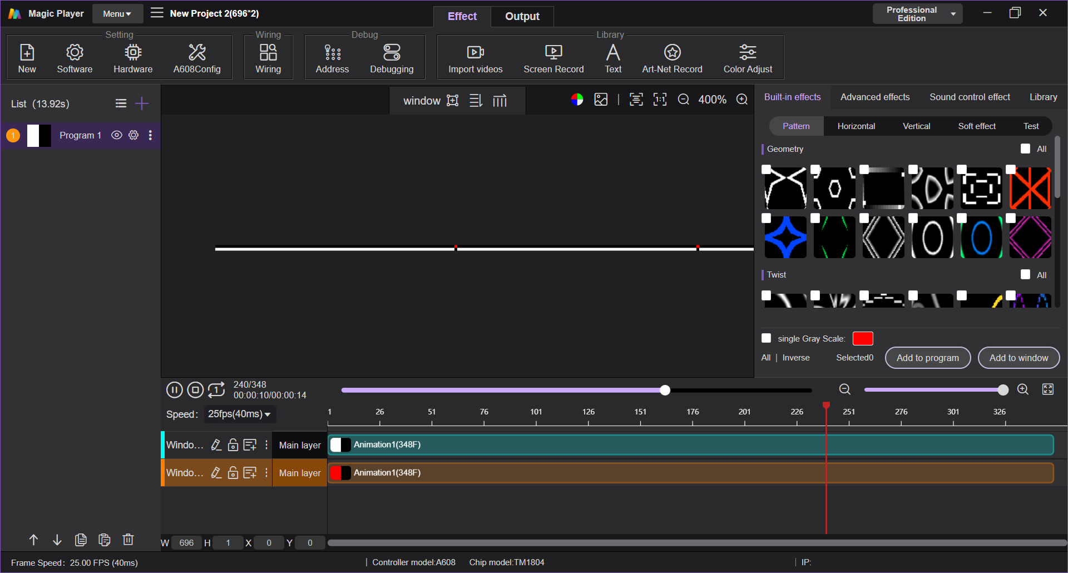
Task: Open Program 1 more options
Action: coord(150,135)
